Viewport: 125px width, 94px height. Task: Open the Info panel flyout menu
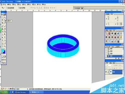[x=123, y=14]
